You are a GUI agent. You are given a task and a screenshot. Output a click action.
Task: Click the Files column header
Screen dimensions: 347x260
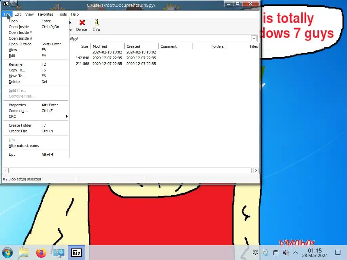click(243, 46)
